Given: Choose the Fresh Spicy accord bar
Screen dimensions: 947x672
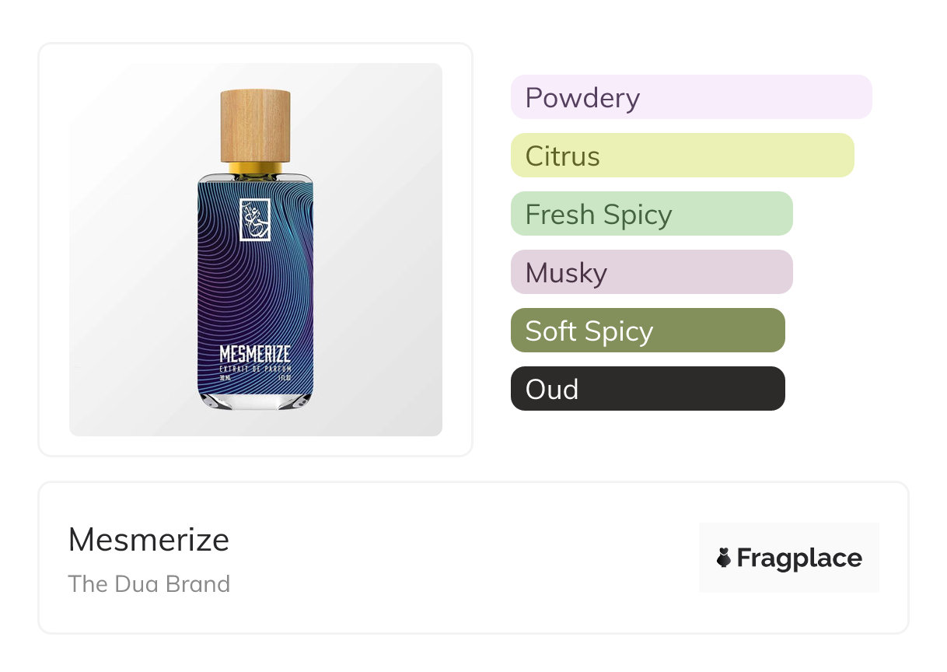Looking at the screenshot, I should pos(651,214).
